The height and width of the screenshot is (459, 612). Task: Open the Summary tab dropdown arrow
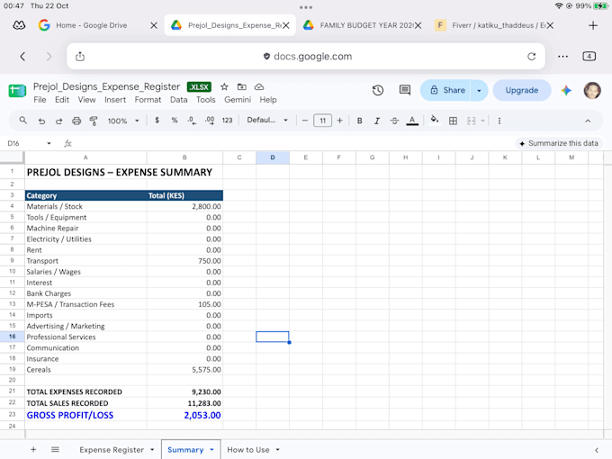tap(211, 450)
